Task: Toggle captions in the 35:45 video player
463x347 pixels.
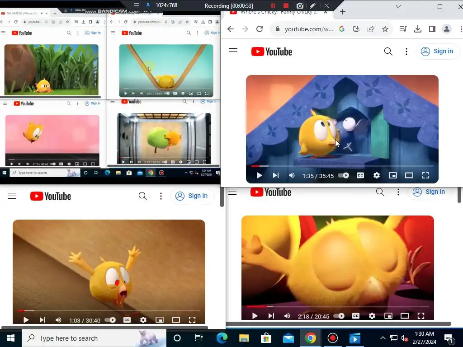Action: (360, 176)
